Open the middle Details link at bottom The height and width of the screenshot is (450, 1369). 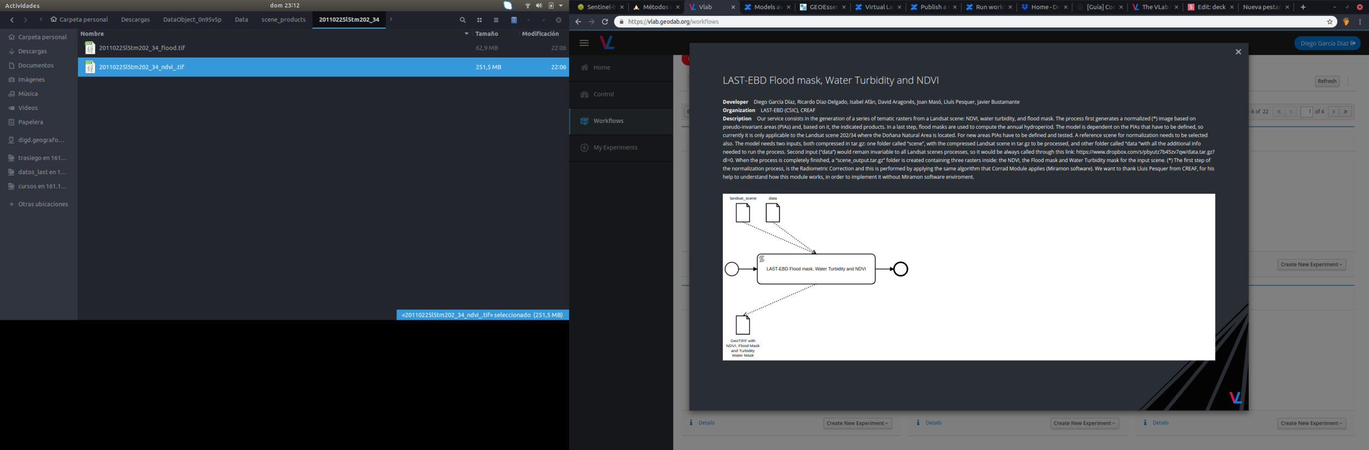(933, 423)
